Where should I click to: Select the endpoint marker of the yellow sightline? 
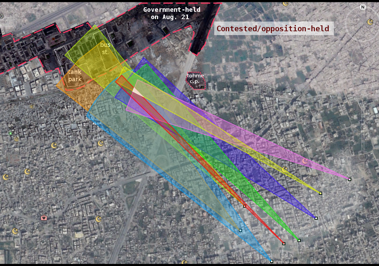tap(320, 193)
